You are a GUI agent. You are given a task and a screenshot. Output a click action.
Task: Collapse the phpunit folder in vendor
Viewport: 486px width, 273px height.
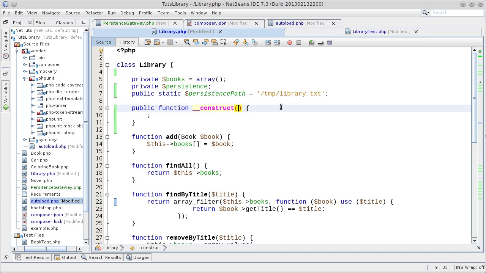pyautogui.click(x=25, y=78)
